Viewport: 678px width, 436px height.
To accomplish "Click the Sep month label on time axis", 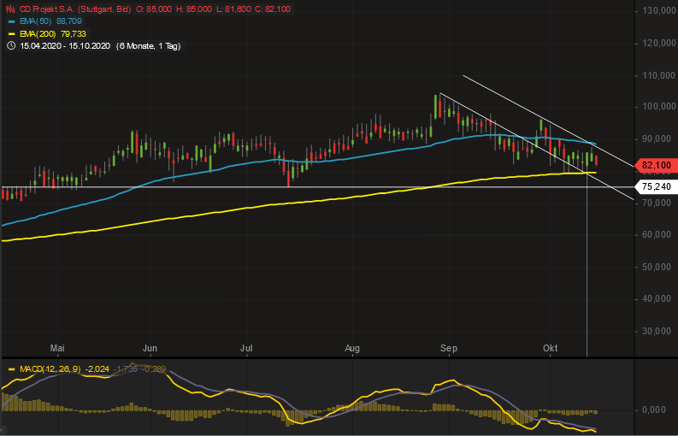I will 450,348.
